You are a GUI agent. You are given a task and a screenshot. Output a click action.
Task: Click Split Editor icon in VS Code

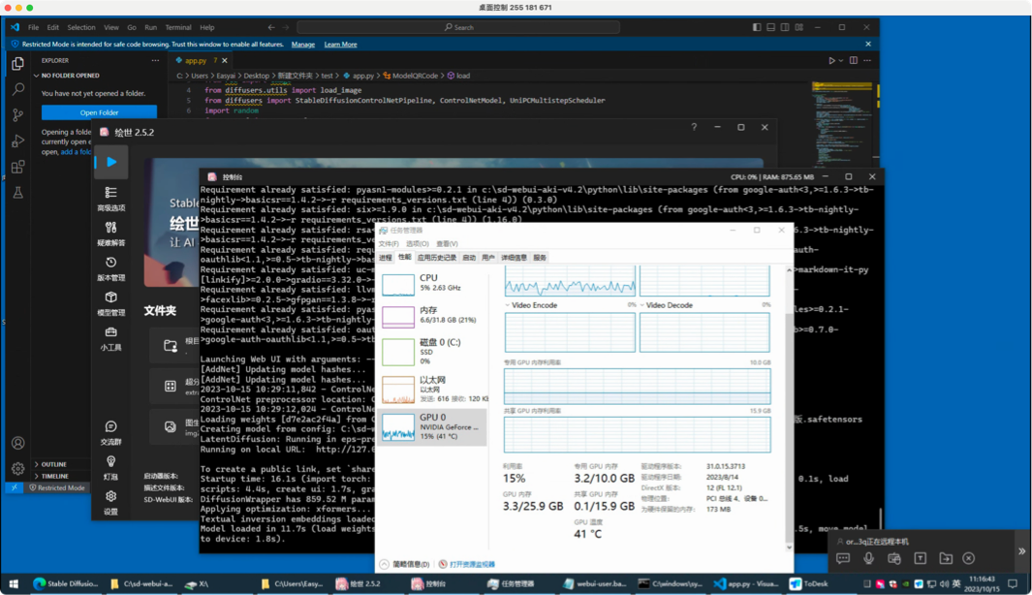[x=854, y=60]
